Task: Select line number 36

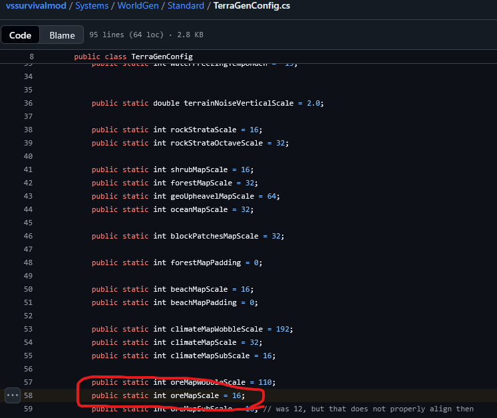Action: 28,103
